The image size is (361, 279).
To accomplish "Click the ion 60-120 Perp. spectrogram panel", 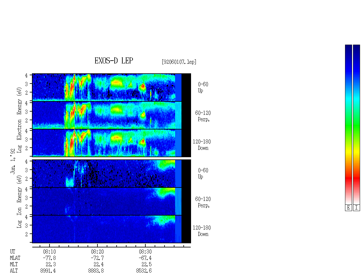I will coord(111,201).
